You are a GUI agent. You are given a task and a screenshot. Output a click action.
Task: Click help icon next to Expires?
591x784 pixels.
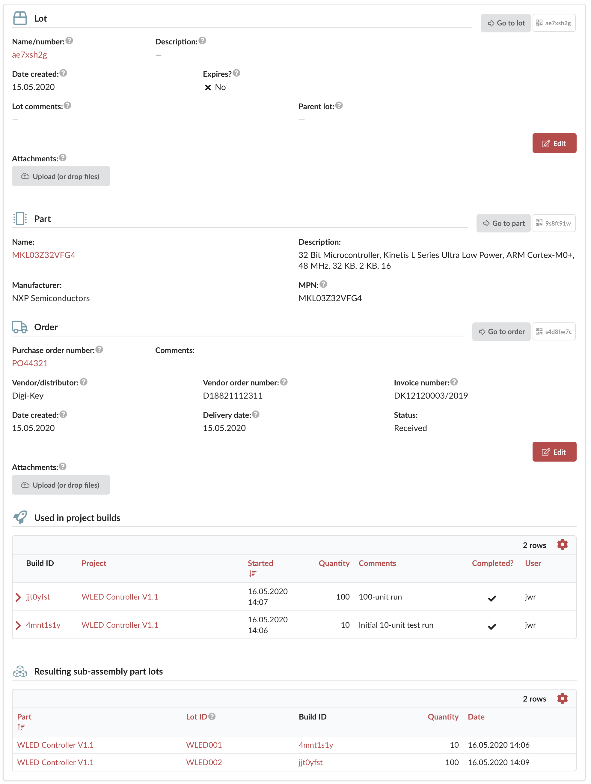pos(236,73)
